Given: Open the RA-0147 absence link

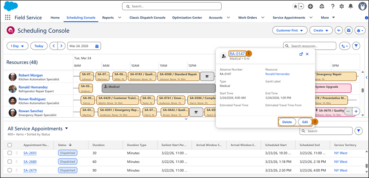Looking at the screenshot, I should (x=237, y=54).
